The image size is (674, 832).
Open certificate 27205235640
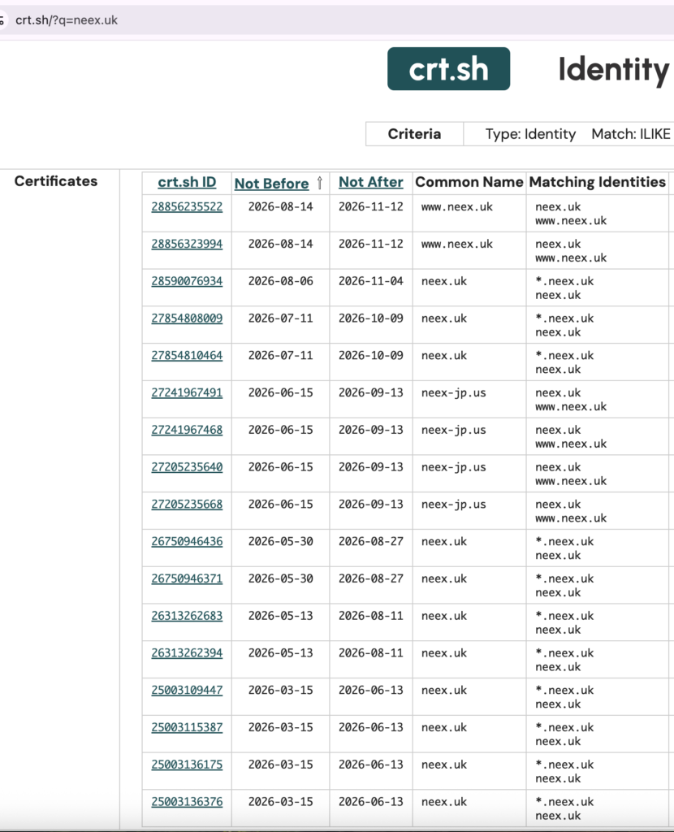click(187, 467)
